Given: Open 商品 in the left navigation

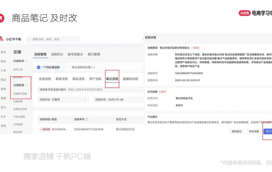Looking at the screenshot, I should point(3,61).
